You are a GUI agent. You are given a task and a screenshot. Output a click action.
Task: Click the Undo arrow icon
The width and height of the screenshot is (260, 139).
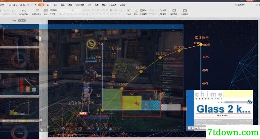(x=28, y=5)
